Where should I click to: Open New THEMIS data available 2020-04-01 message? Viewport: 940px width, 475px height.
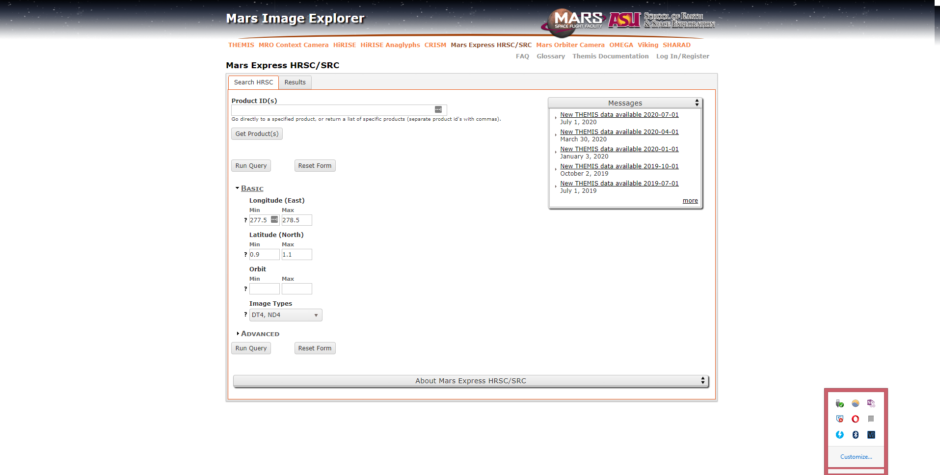pos(619,132)
